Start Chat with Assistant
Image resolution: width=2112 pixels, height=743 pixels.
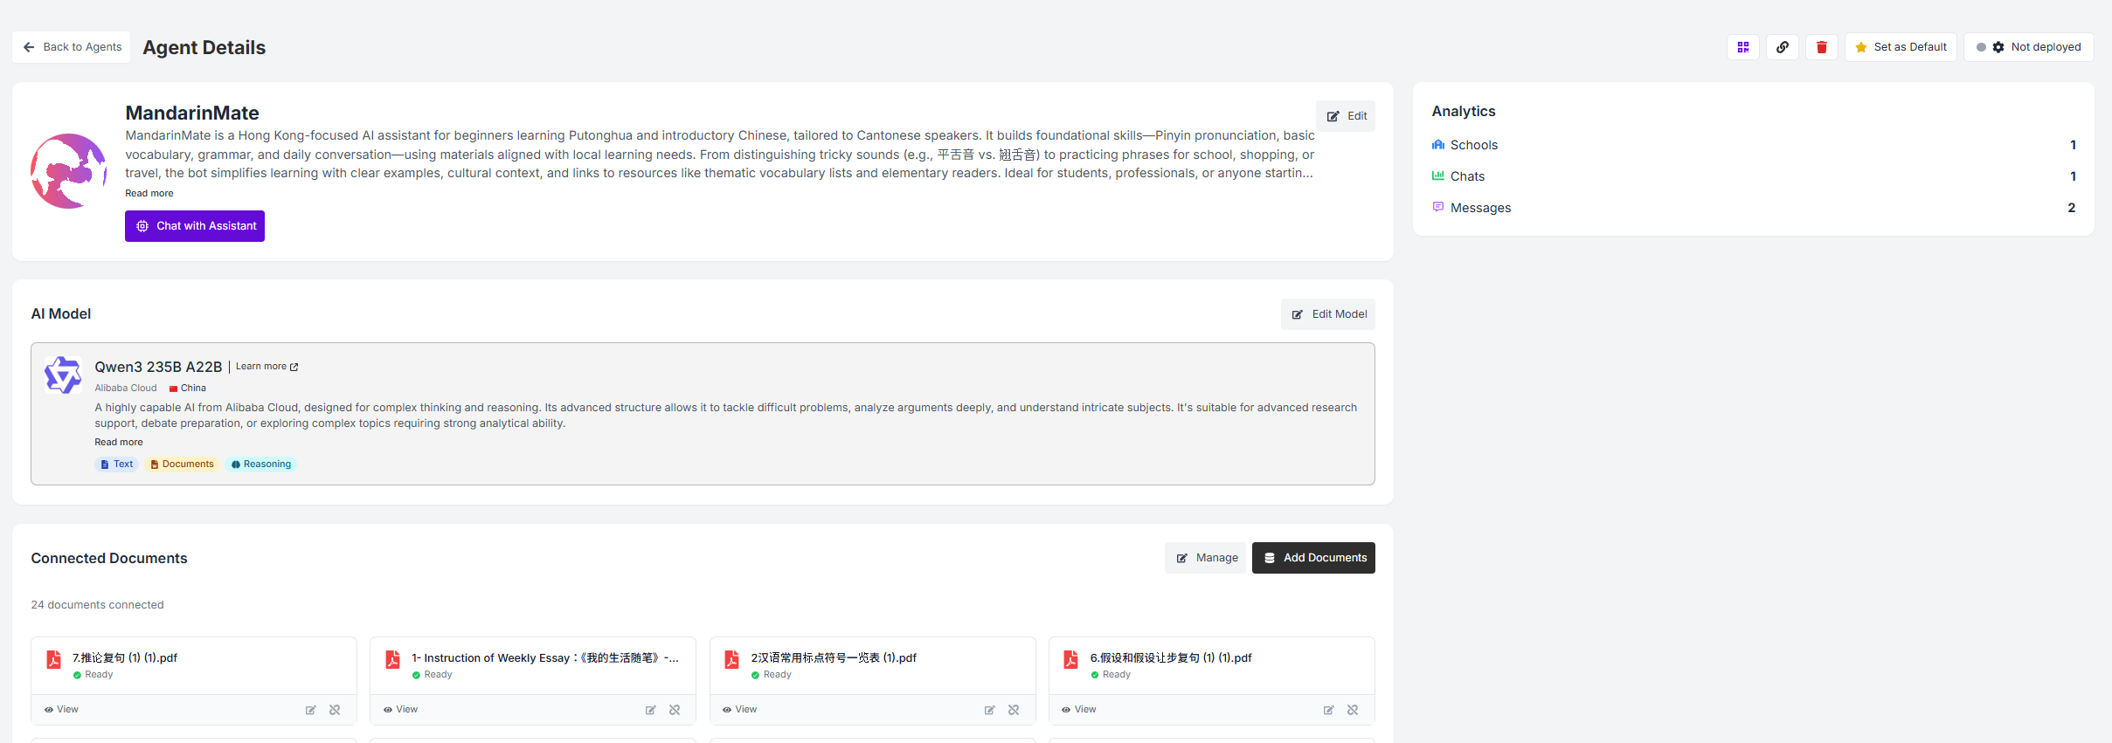pos(195,226)
